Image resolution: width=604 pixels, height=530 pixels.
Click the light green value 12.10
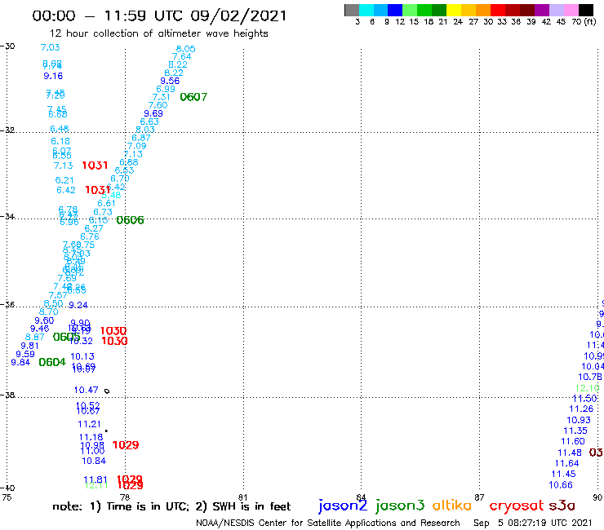tap(588, 388)
